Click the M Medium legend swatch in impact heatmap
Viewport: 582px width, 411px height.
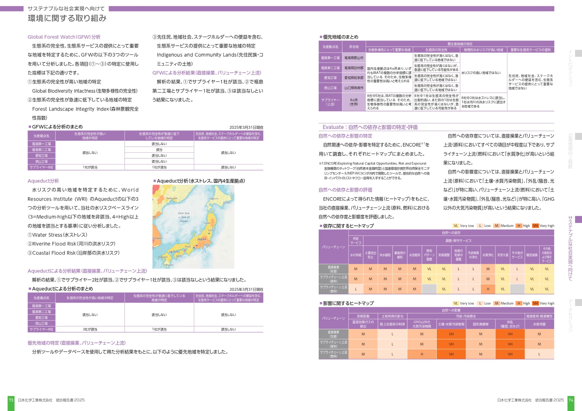coord(496,303)
